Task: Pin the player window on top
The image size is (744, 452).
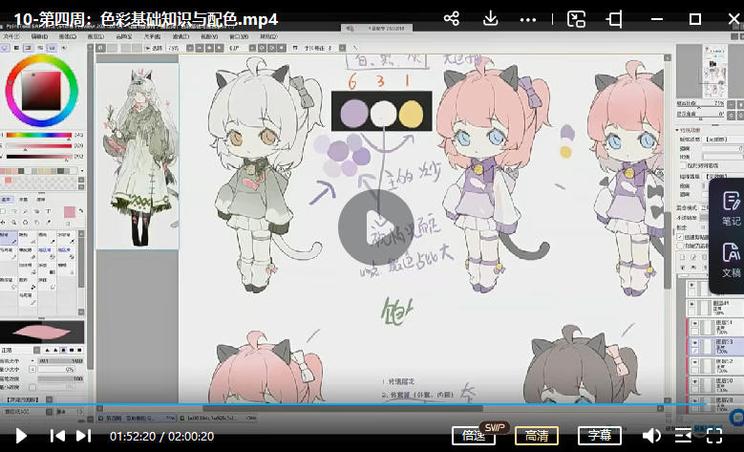Action: pyautogui.click(x=614, y=18)
